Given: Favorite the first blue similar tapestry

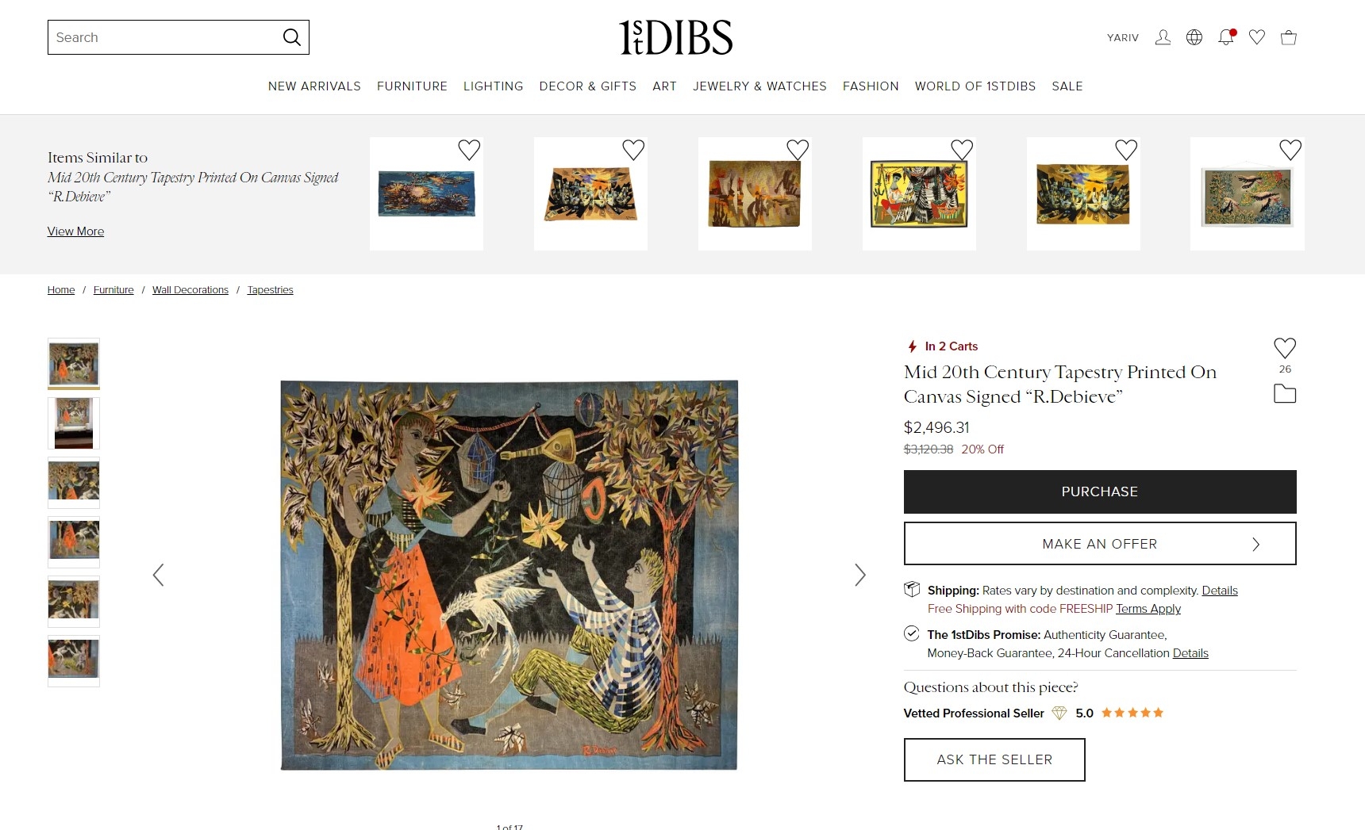Looking at the screenshot, I should pos(469,150).
